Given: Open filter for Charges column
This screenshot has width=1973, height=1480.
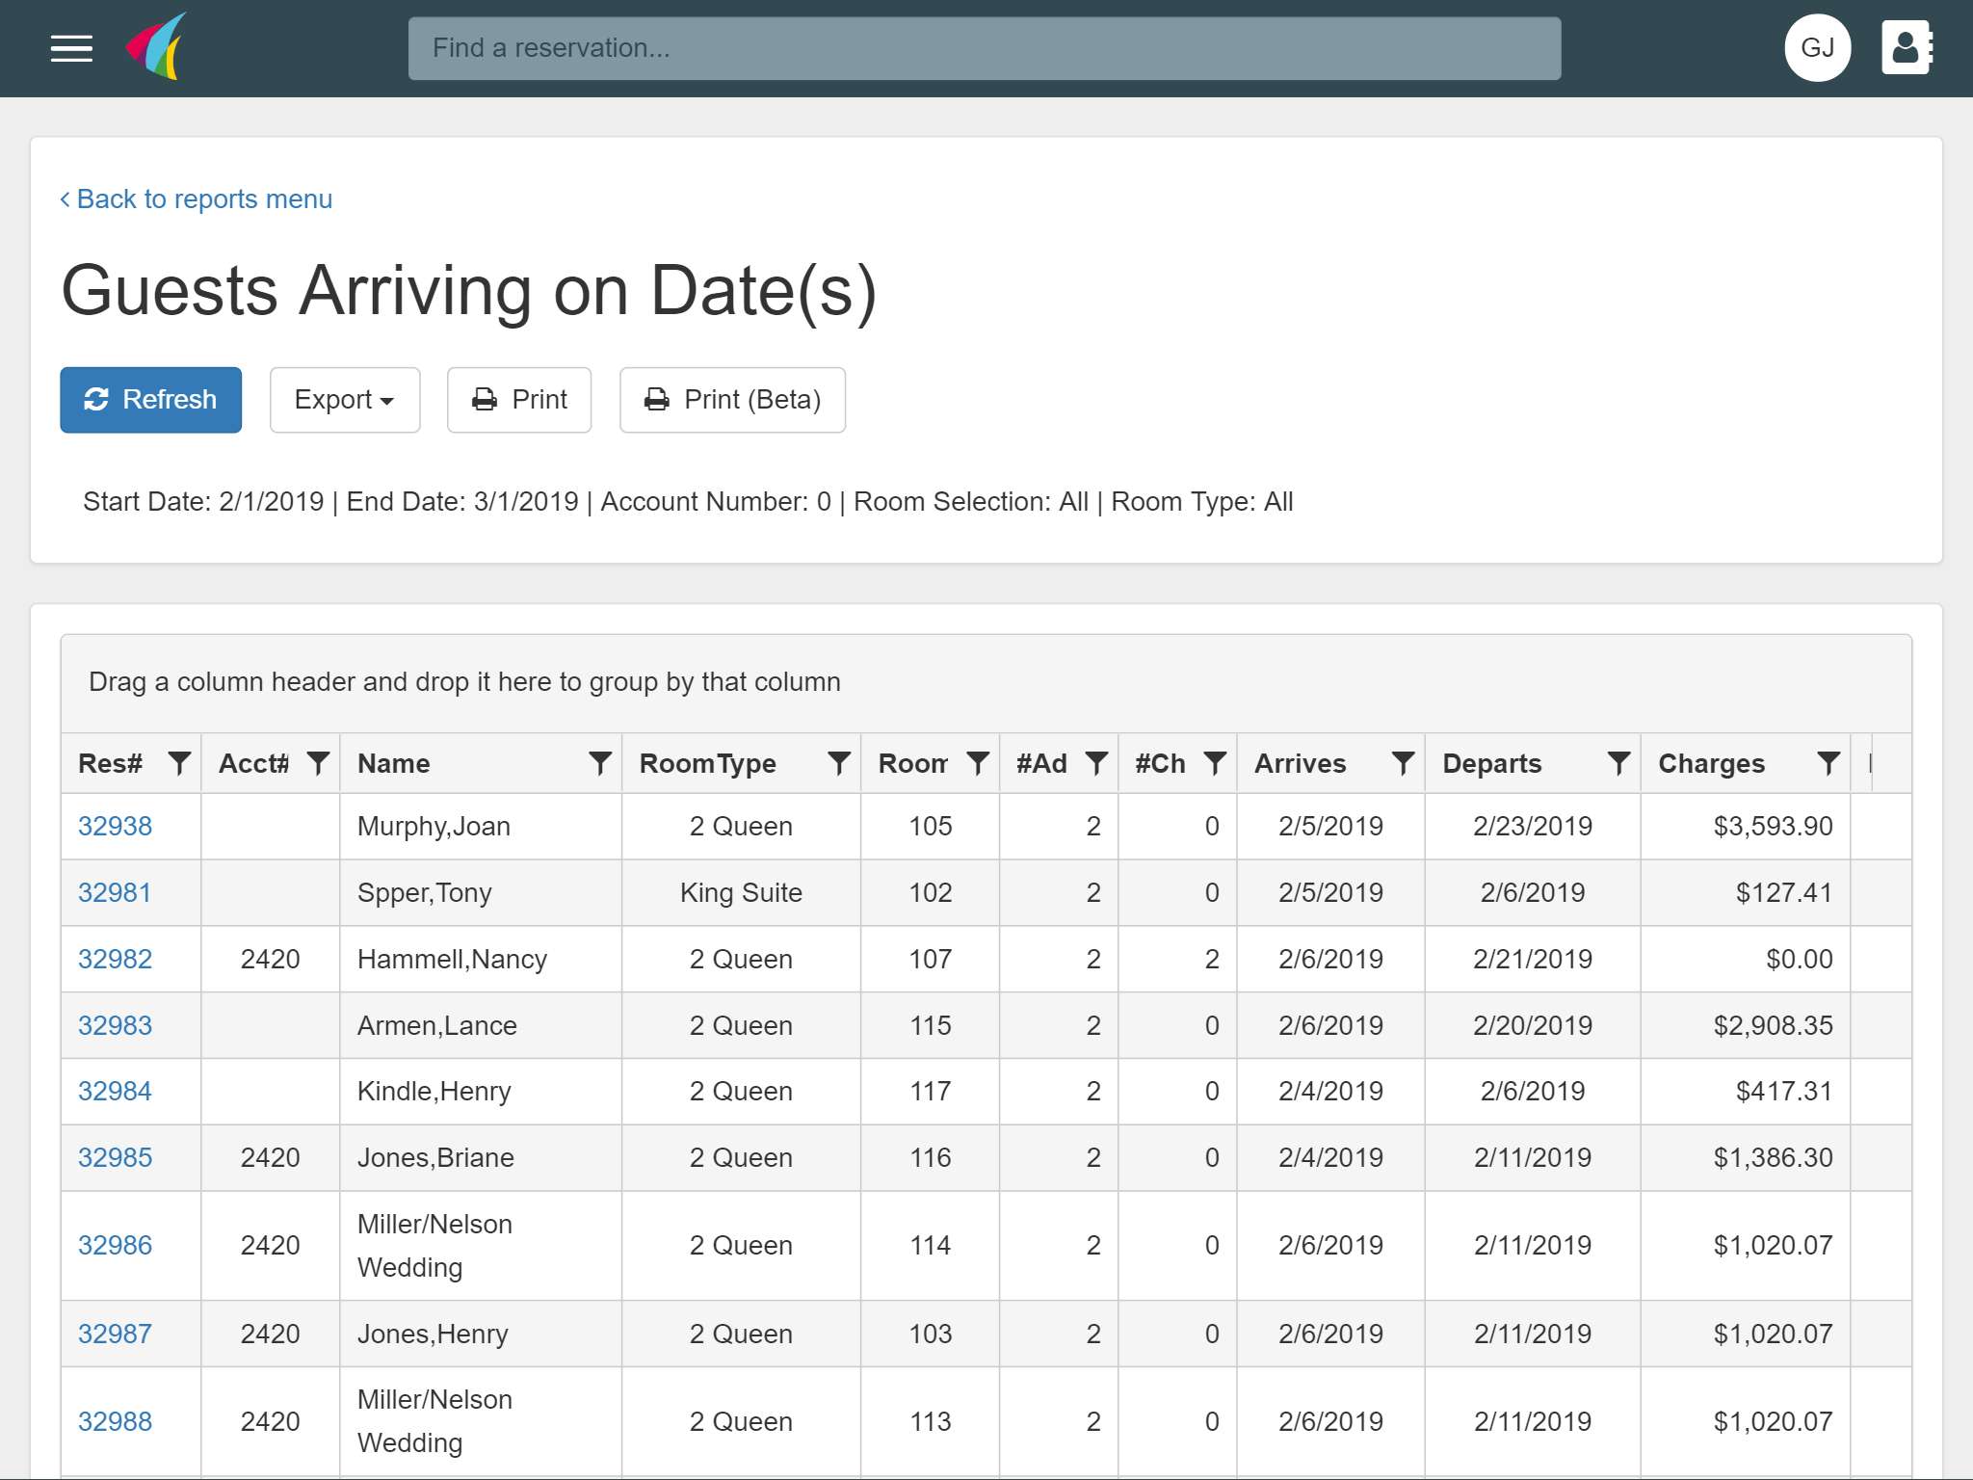Looking at the screenshot, I should pos(1828,763).
